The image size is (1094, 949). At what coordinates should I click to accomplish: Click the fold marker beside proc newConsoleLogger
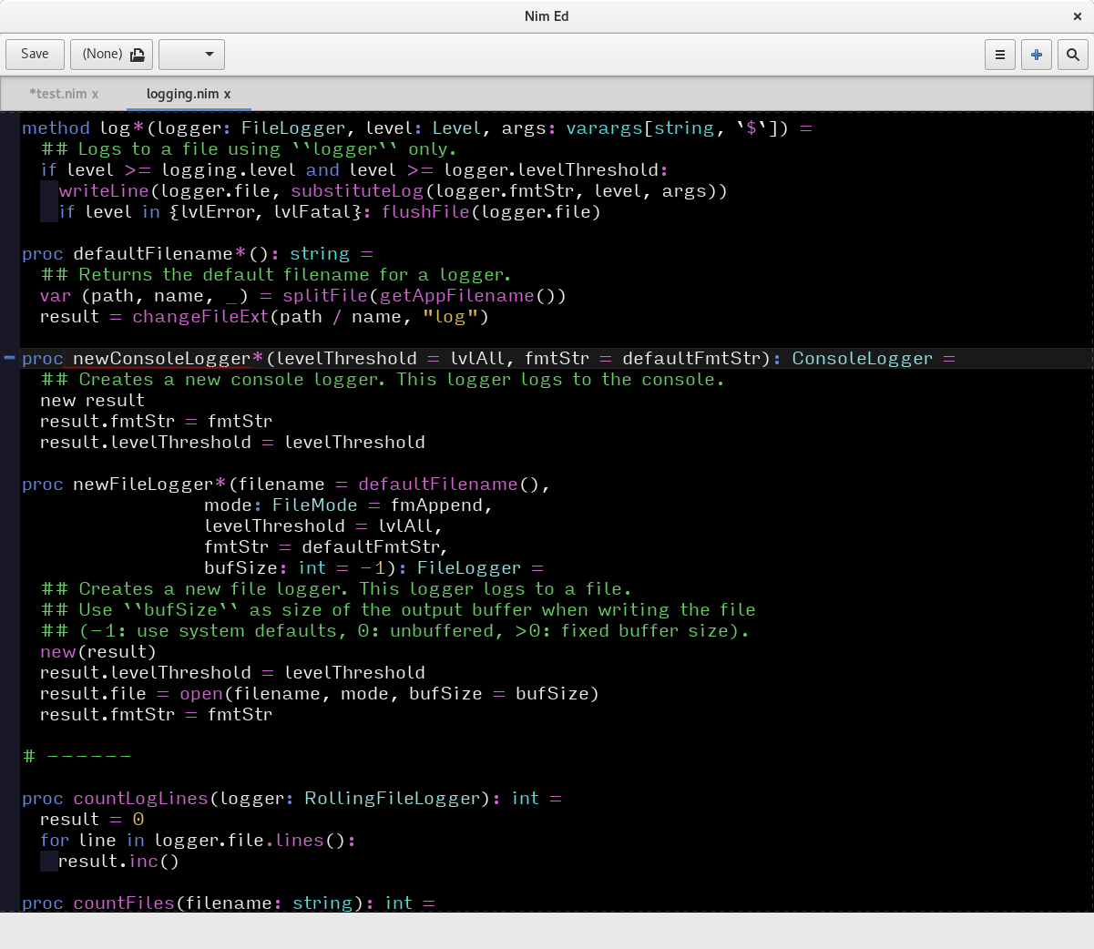pyautogui.click(x=9, y=358)
